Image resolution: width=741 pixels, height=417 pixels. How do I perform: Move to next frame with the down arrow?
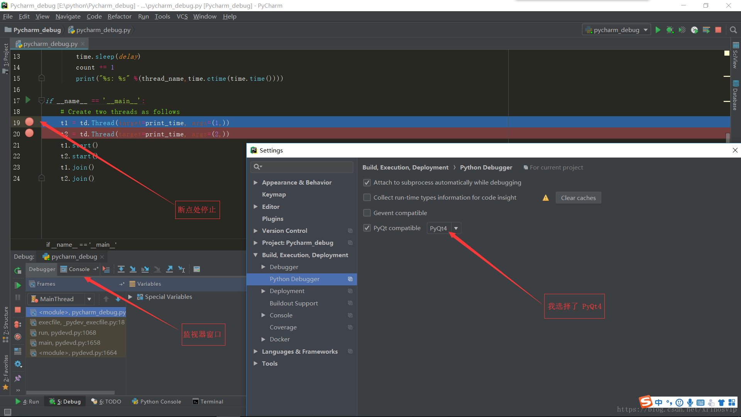pyautogui.click(x=118, y=299)
